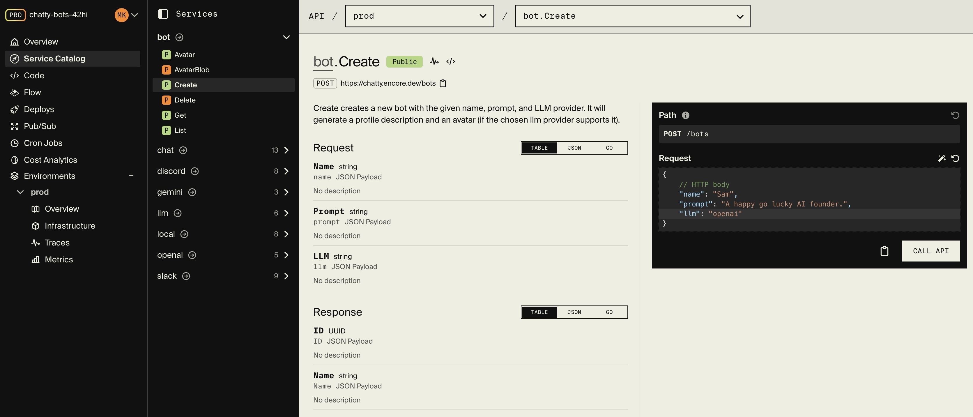Click the traces pulse icon next to bot.Create
973x417 pixels.
click(434, 61)
